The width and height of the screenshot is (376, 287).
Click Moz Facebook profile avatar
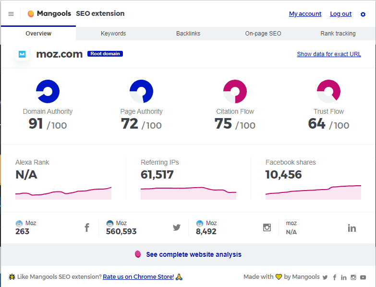point(19,224)
